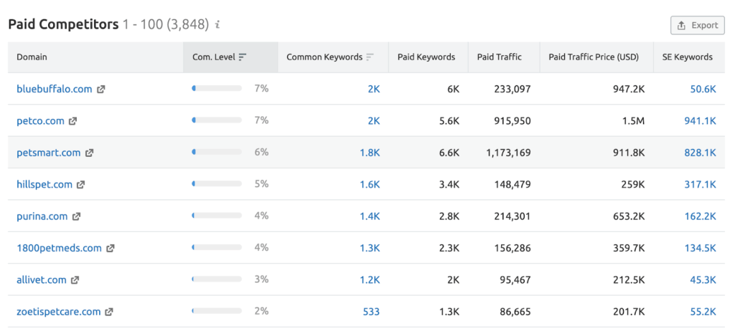Open allivet.com external link icon
Viewport: 735px width, 331px height.
[75, 280]
